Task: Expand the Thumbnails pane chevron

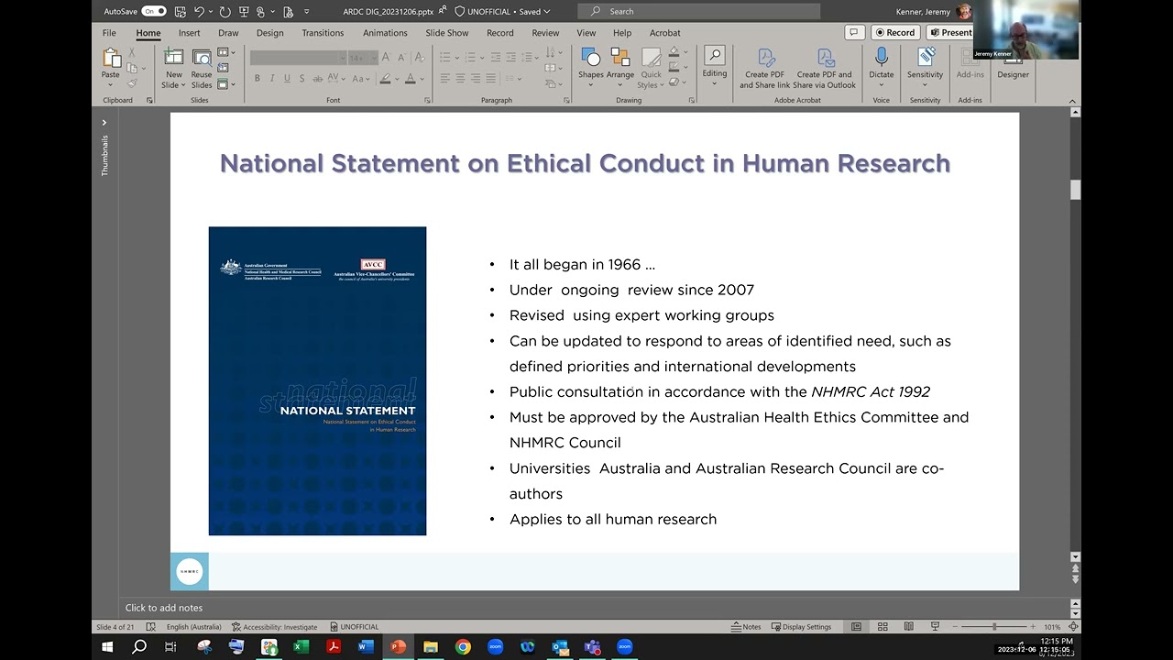Action: pyautogui.click(x=104, y=122)
